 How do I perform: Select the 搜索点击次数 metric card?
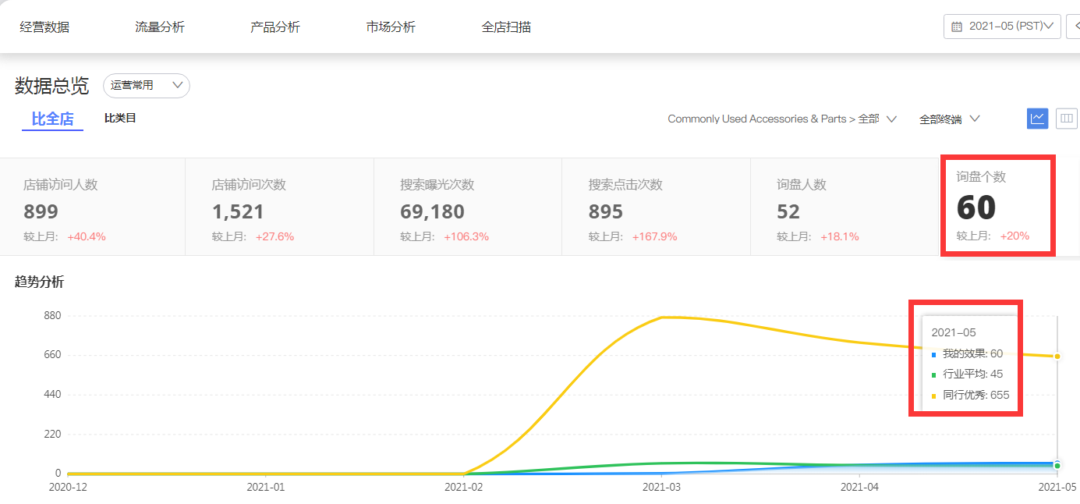(656, 208)
